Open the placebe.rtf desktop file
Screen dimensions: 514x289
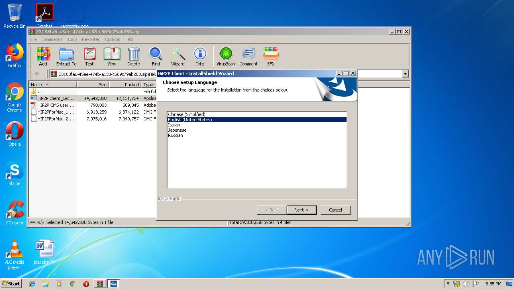[45, 252]
